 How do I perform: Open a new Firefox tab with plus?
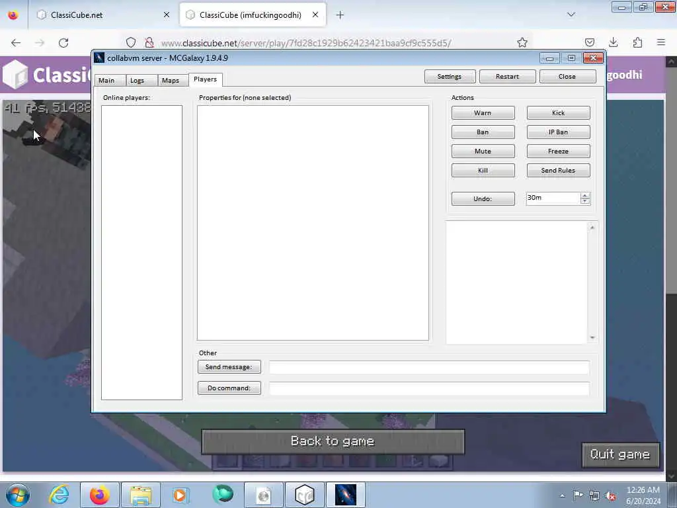(340, 15)
